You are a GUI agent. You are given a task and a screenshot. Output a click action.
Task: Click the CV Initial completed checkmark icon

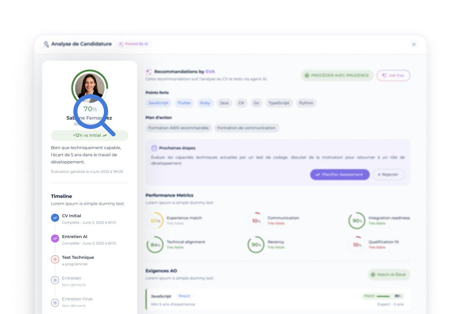point(55,218)
